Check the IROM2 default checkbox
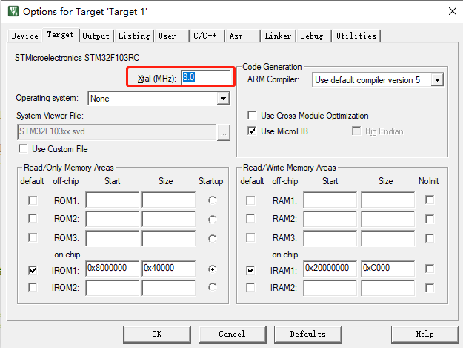The height and width of the screenshot is (348, 463). (x=33, y=287)
